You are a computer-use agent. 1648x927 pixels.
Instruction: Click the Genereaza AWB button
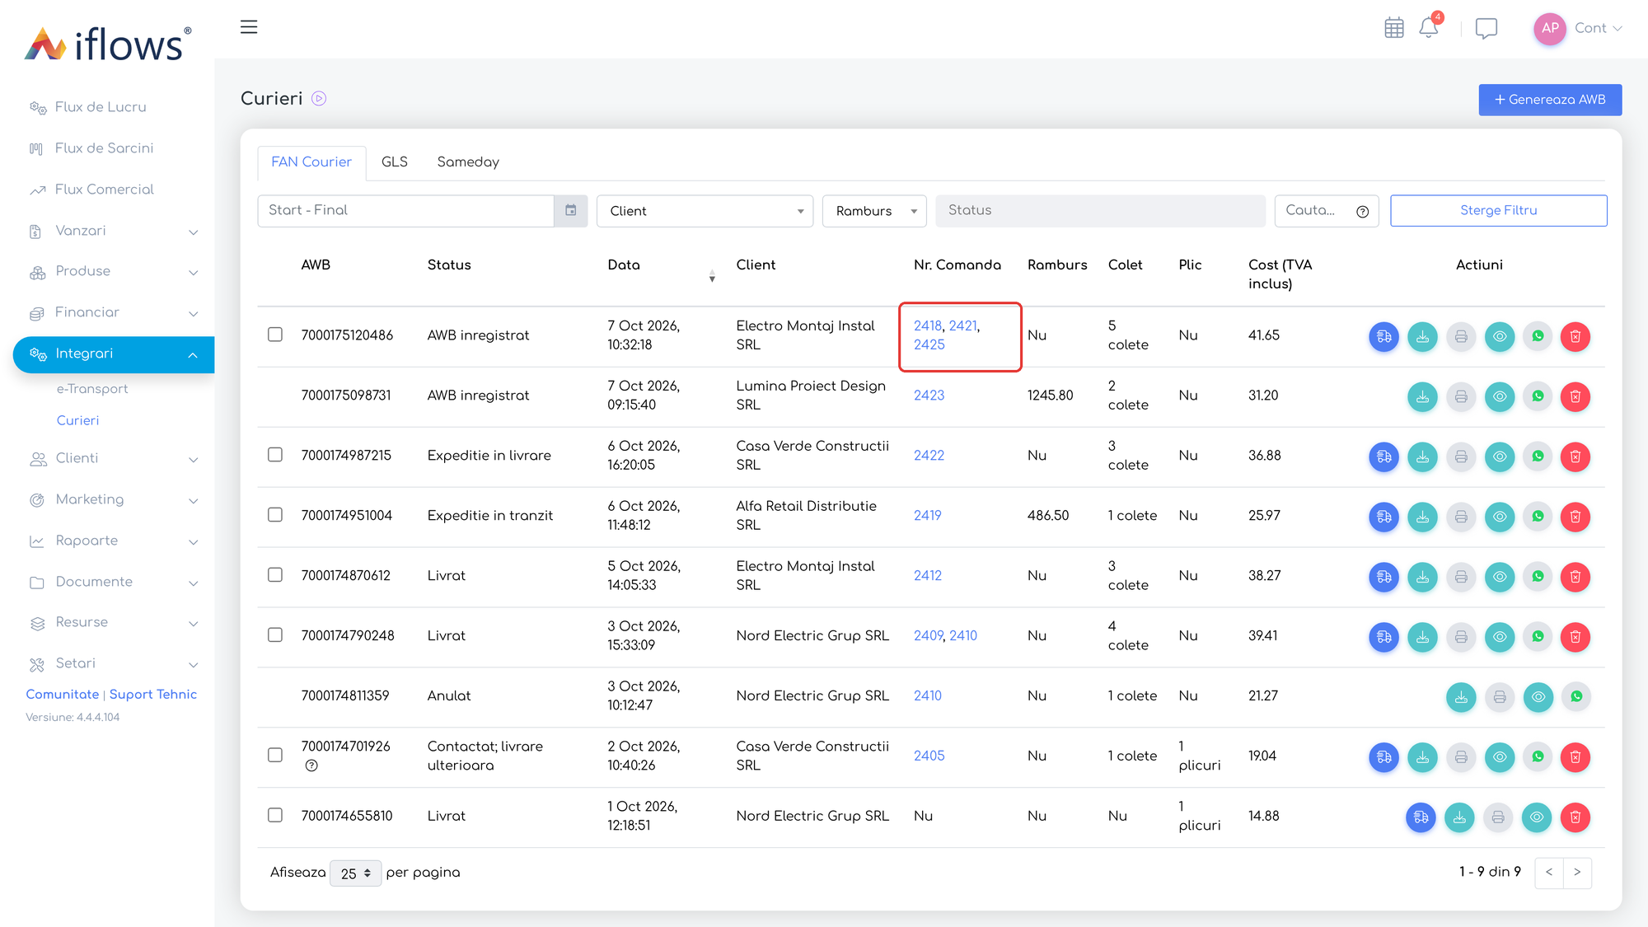[x=1550, y=100]
